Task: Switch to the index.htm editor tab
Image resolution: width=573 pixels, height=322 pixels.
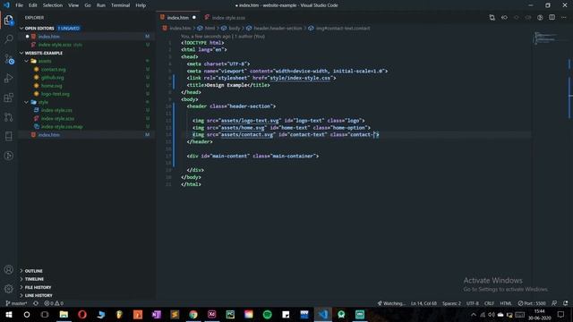Action: (x=178, y=18)
